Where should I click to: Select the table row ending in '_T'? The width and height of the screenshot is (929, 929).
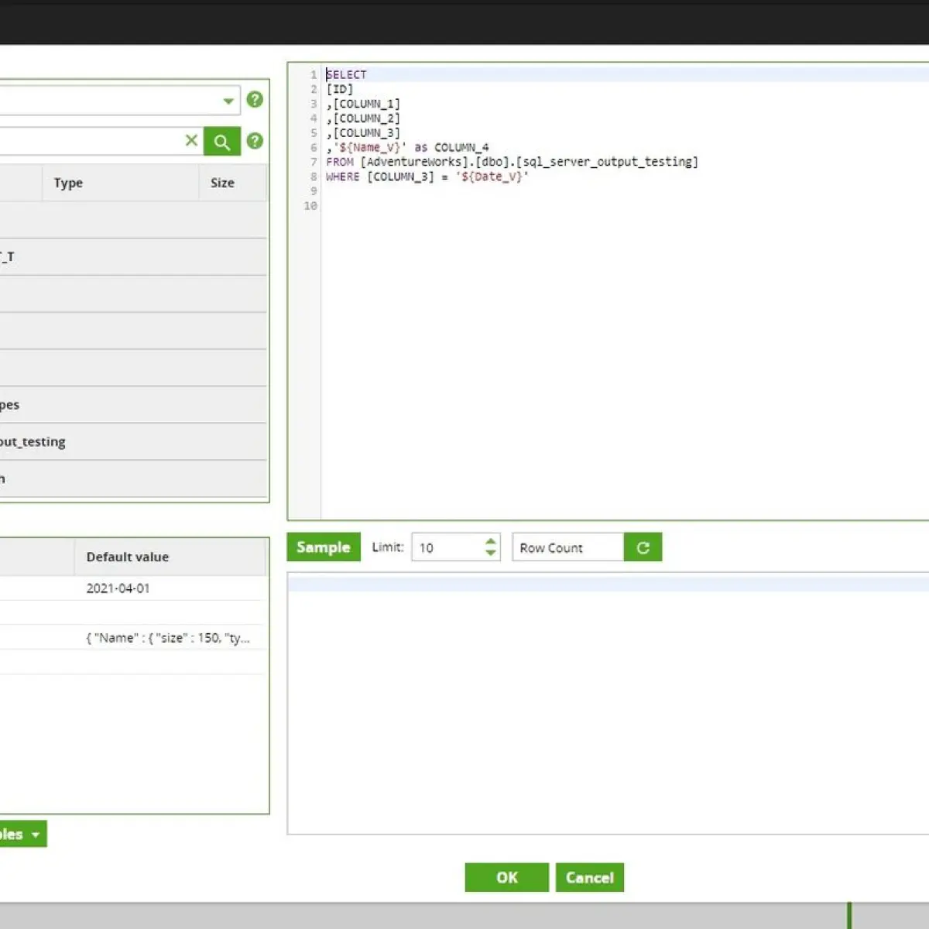133,257
